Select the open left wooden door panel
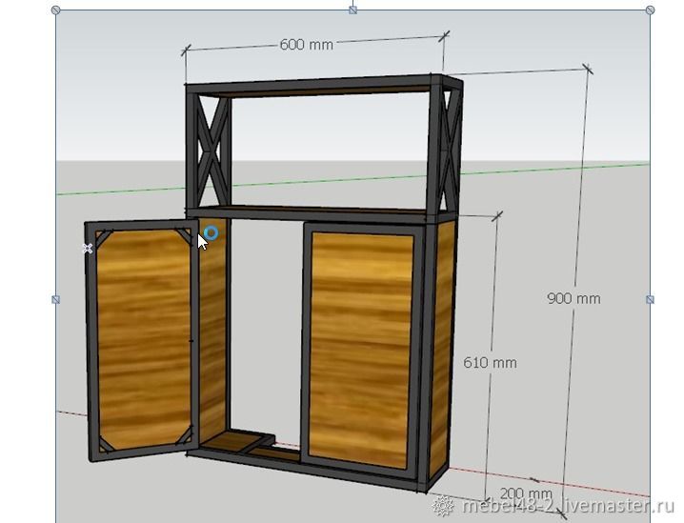 pyautogui.click(x=143, y=338)
